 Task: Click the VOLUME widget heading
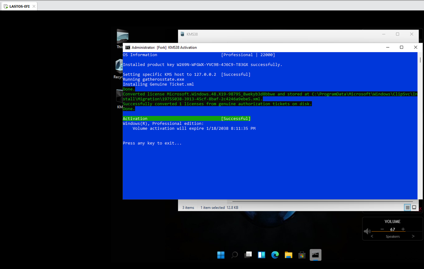pyautogui.click(x=393, y=222)
